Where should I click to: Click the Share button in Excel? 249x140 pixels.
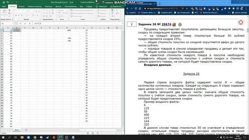pos(116,7)
